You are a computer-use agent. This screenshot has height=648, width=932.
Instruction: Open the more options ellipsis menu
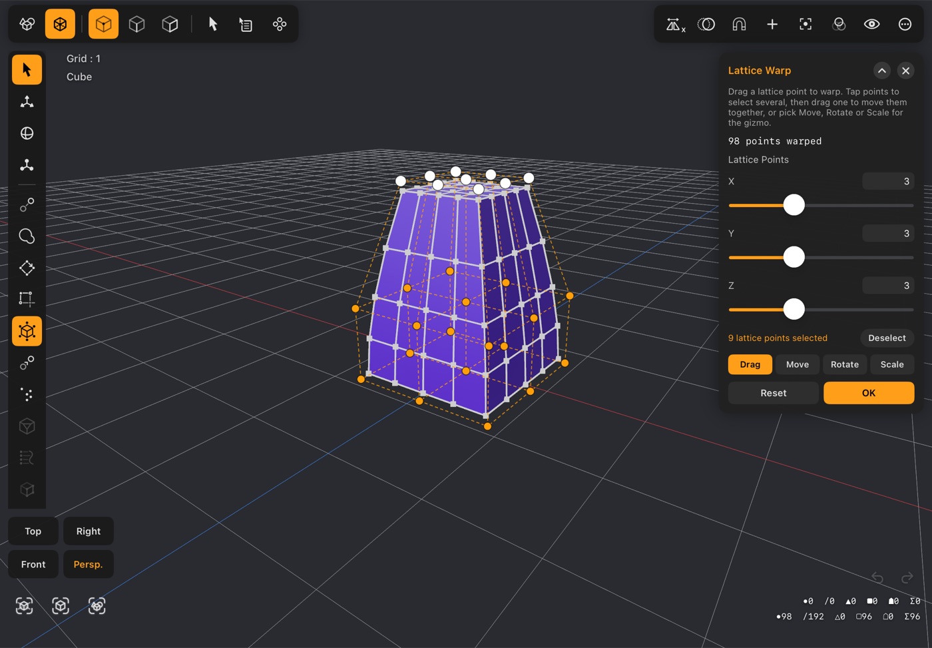point(905,25)
